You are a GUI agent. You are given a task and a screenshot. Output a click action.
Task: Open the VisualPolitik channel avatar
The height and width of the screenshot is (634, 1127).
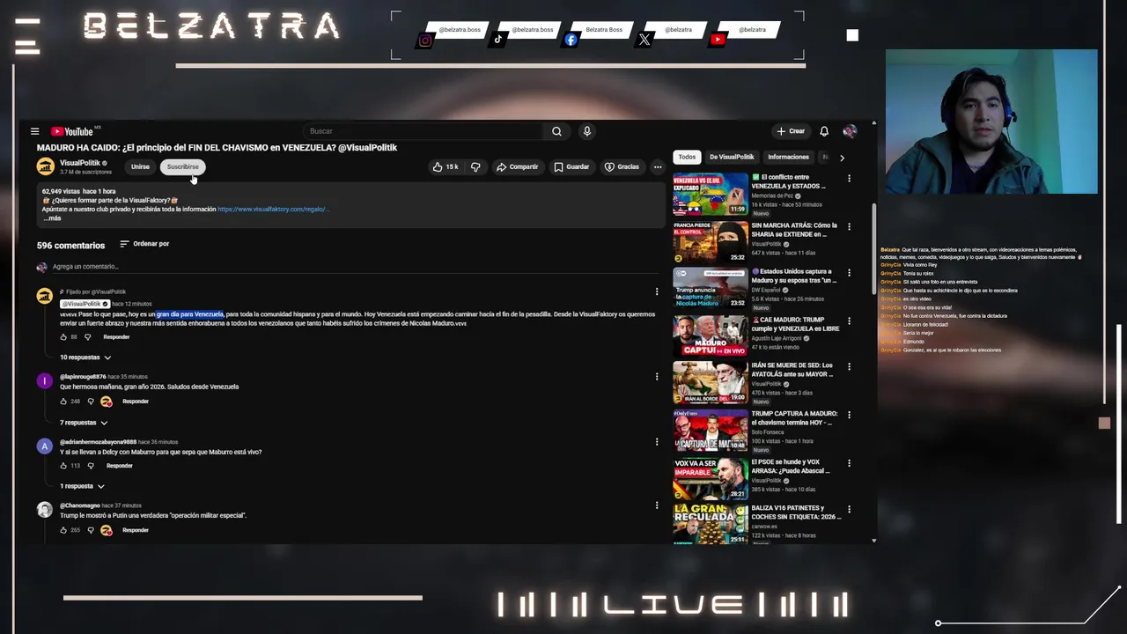(45, 166)
